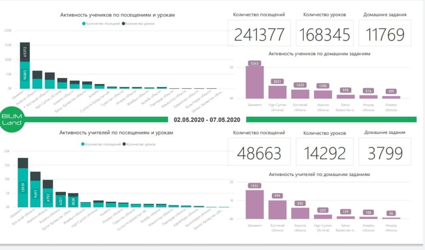425x250 pixels.
Task: Select the student visits card showing 241377
Action: tap(259, 34)
